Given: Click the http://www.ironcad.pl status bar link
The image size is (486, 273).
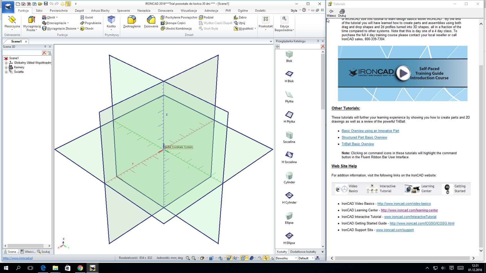Looking at the screenshot, I should click(x=18, y=258).
